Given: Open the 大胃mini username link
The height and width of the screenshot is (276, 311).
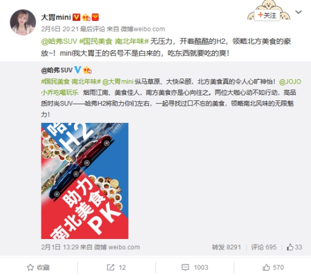Looking at the screenshot, I should (x=56, y=17).
